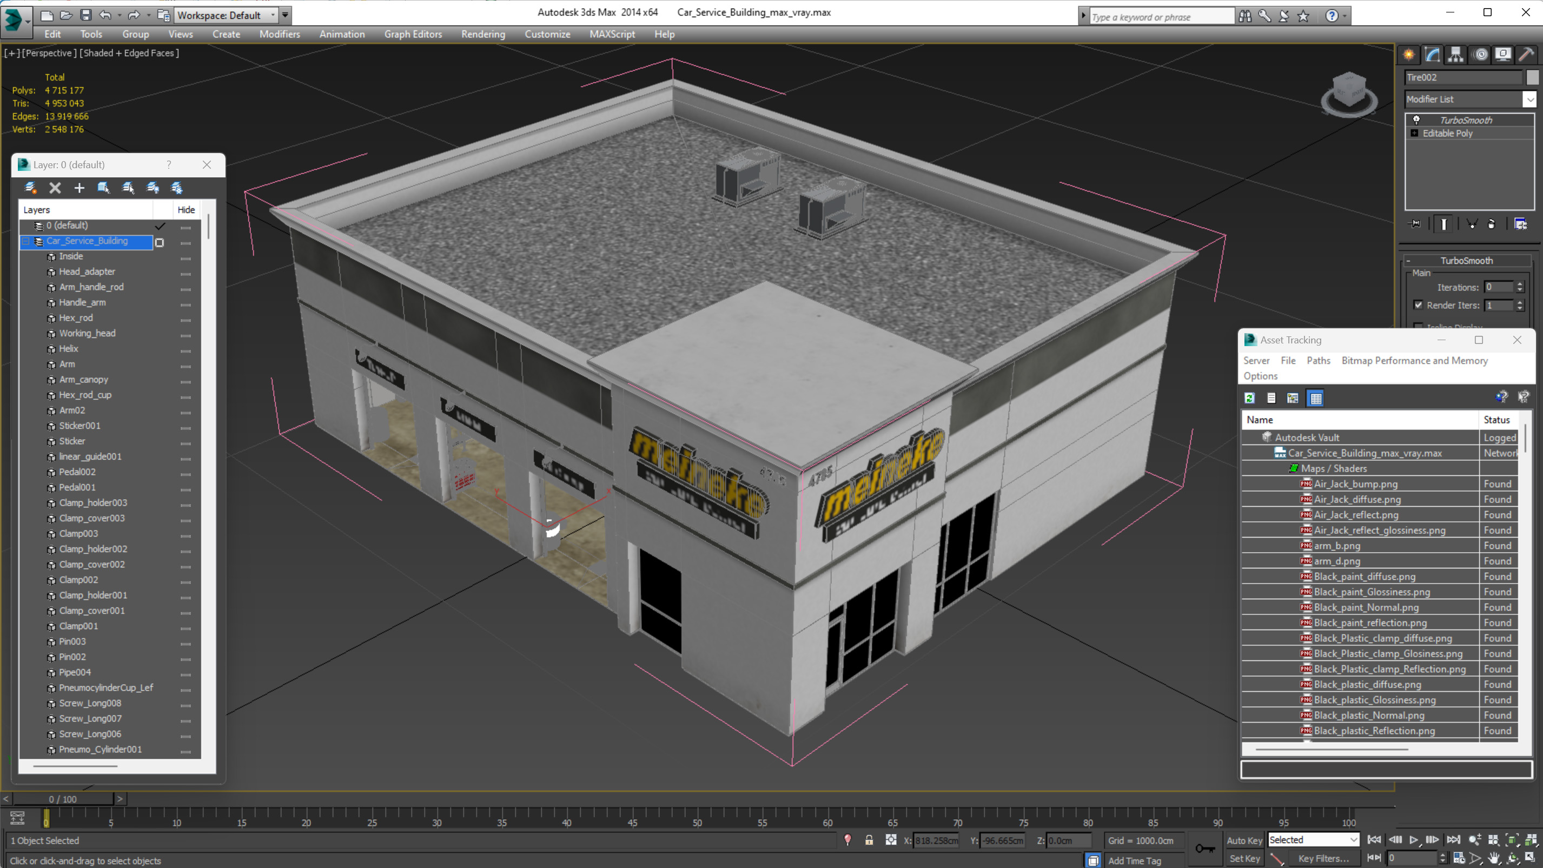Open the Motion command panel tab
This screenshot has height=868, width=1543.
[x=1480, y=55]
